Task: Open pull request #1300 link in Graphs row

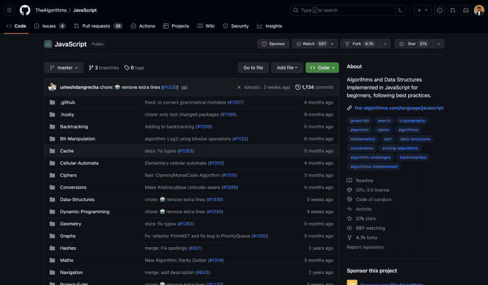Action: (260, 236)
